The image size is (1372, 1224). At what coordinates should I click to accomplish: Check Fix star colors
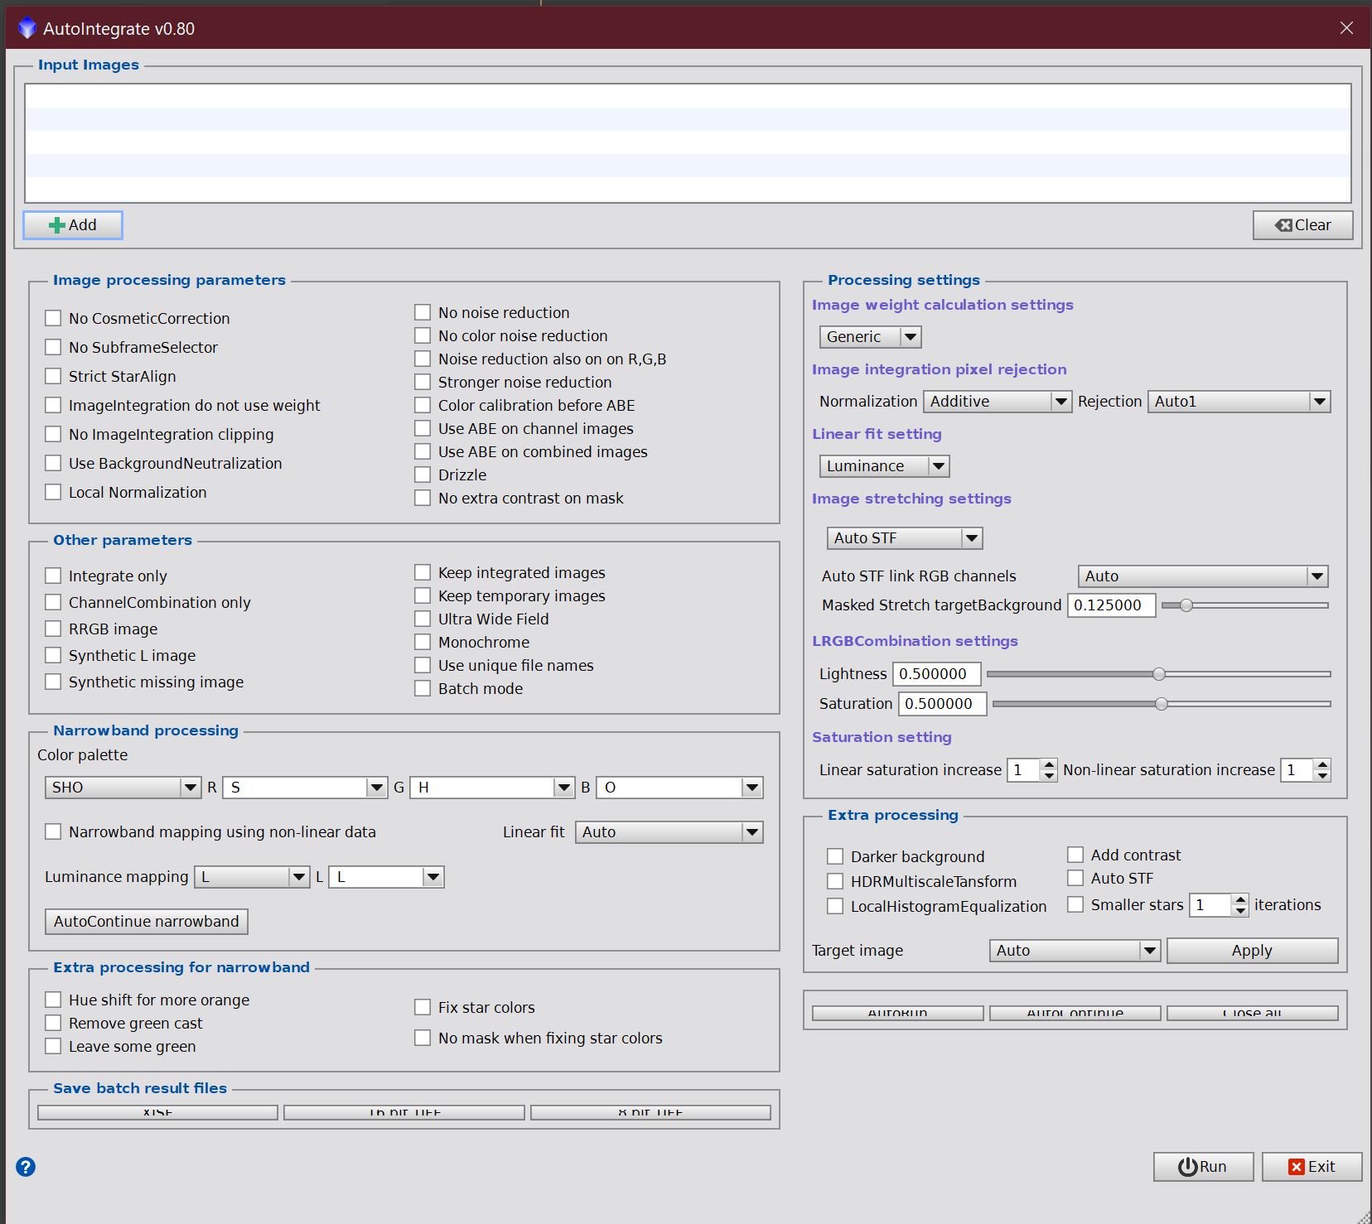423,1007
